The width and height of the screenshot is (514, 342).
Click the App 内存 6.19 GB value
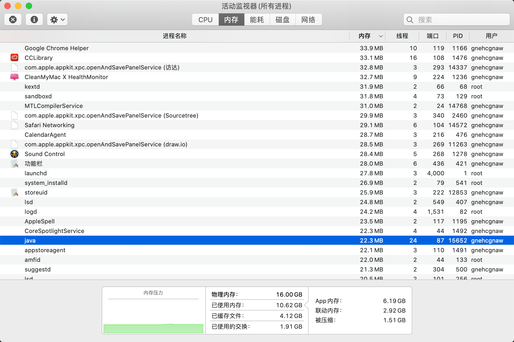pyautogui.click(x=394, y=301)
